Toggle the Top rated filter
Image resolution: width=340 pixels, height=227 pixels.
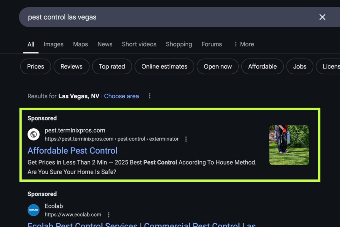(112, 66)
